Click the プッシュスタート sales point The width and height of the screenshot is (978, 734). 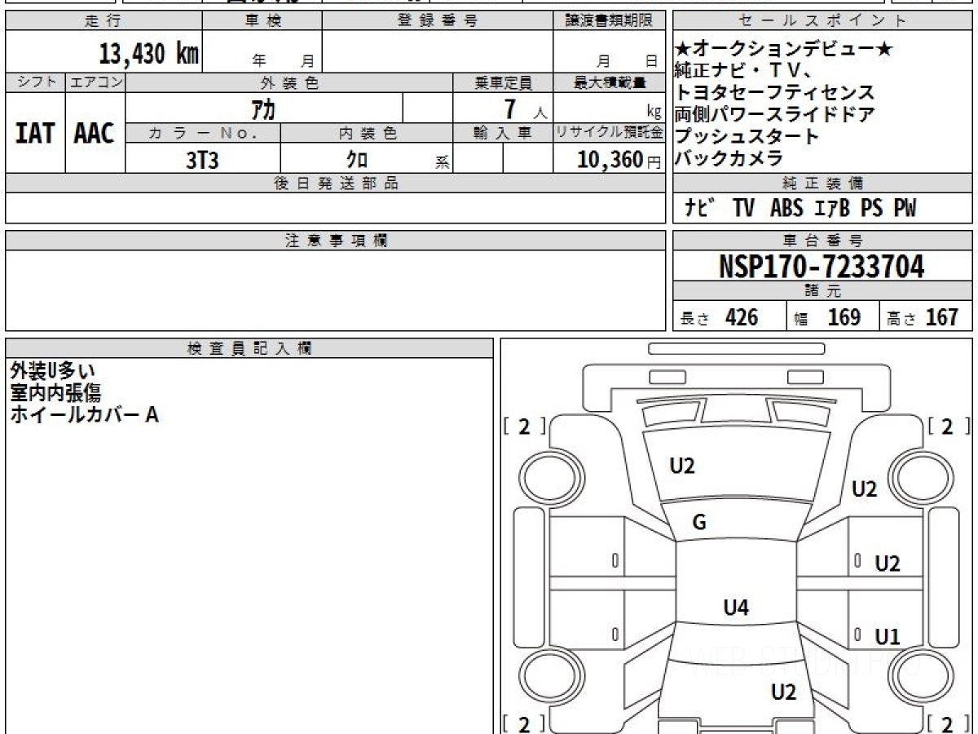click(746, 136)
